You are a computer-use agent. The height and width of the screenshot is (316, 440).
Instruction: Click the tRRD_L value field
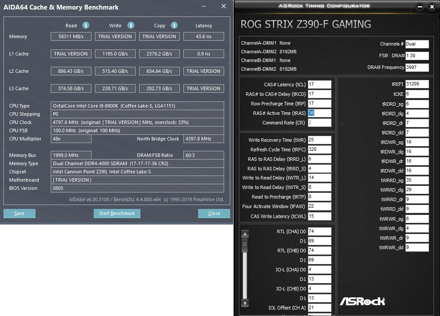[319, 159]
